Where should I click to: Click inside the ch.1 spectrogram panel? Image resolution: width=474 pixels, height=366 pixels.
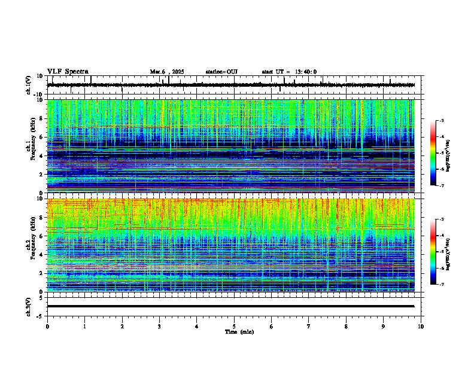click(230, 146)
